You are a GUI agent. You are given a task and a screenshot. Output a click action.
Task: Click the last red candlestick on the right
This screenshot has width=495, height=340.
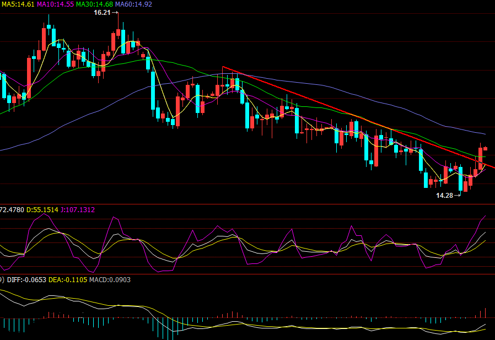(x=486, y=148)
